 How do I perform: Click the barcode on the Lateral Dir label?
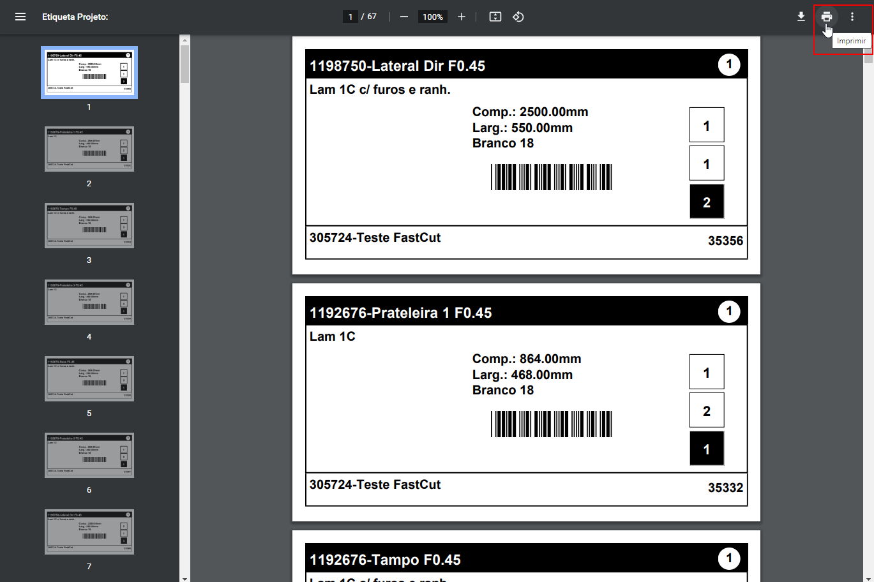coord(552,177)
